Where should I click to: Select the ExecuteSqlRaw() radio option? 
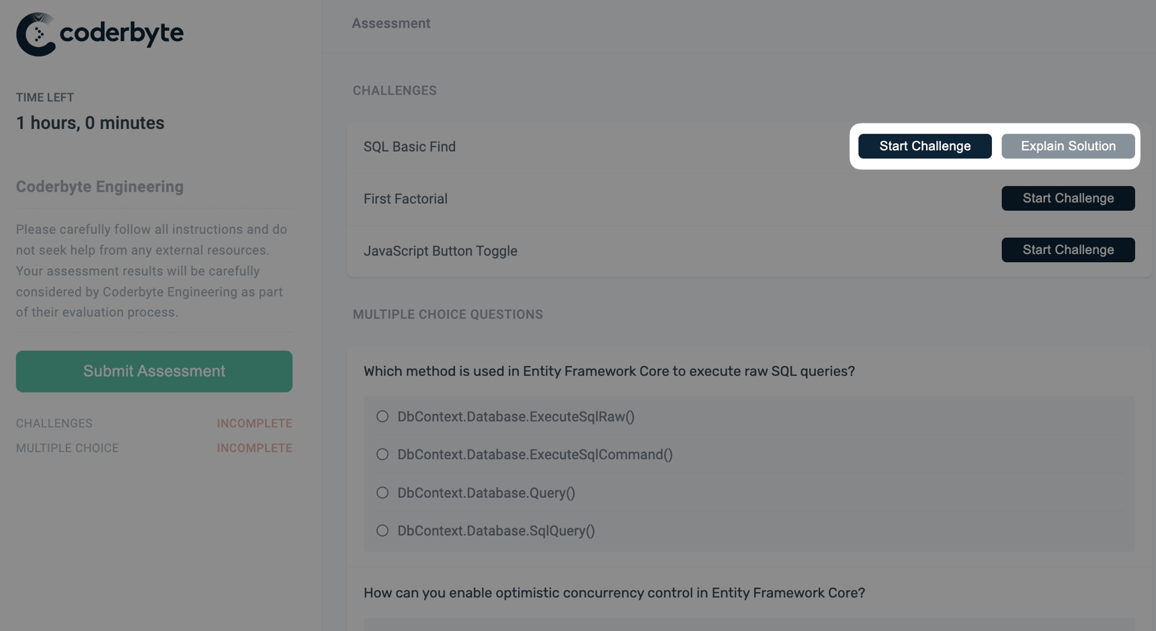click(x=382, y=417)
